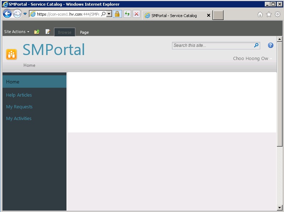The image size is (284, 212).
Task: Close the SMPortal - Service Catalog tab
Action: (x=209, y=15)
